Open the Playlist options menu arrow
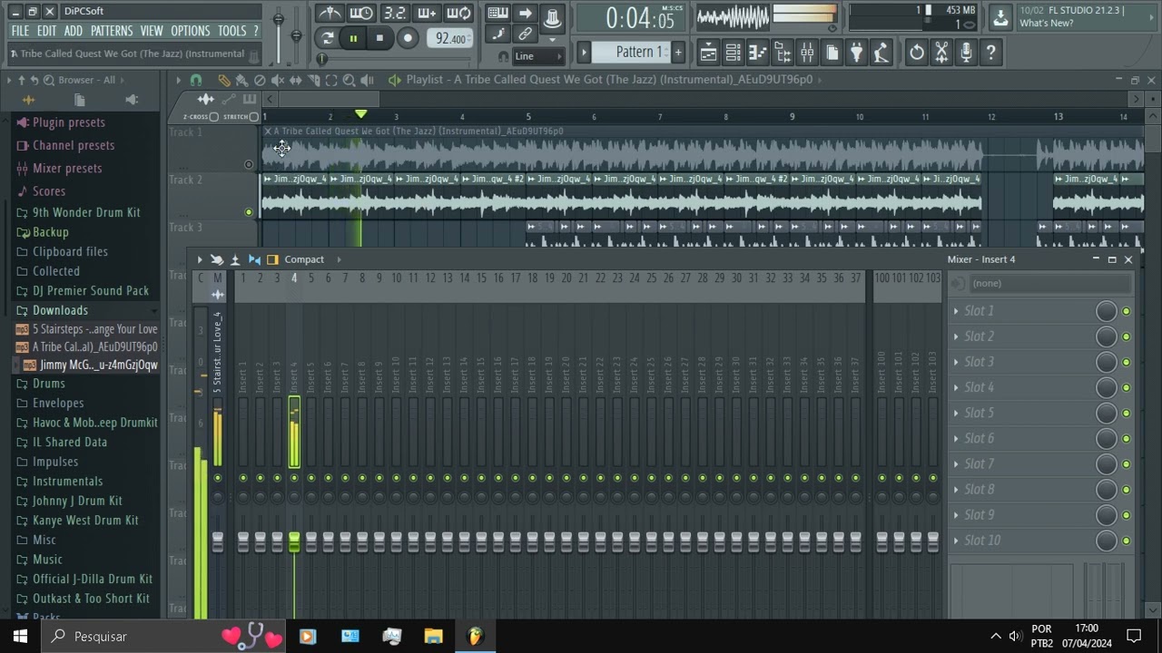 pos(179,80)
